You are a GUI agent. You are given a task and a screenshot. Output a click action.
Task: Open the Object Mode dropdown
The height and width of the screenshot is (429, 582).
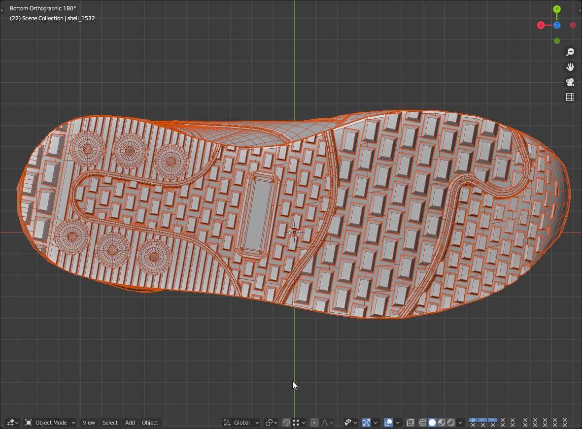click(50, 423)
